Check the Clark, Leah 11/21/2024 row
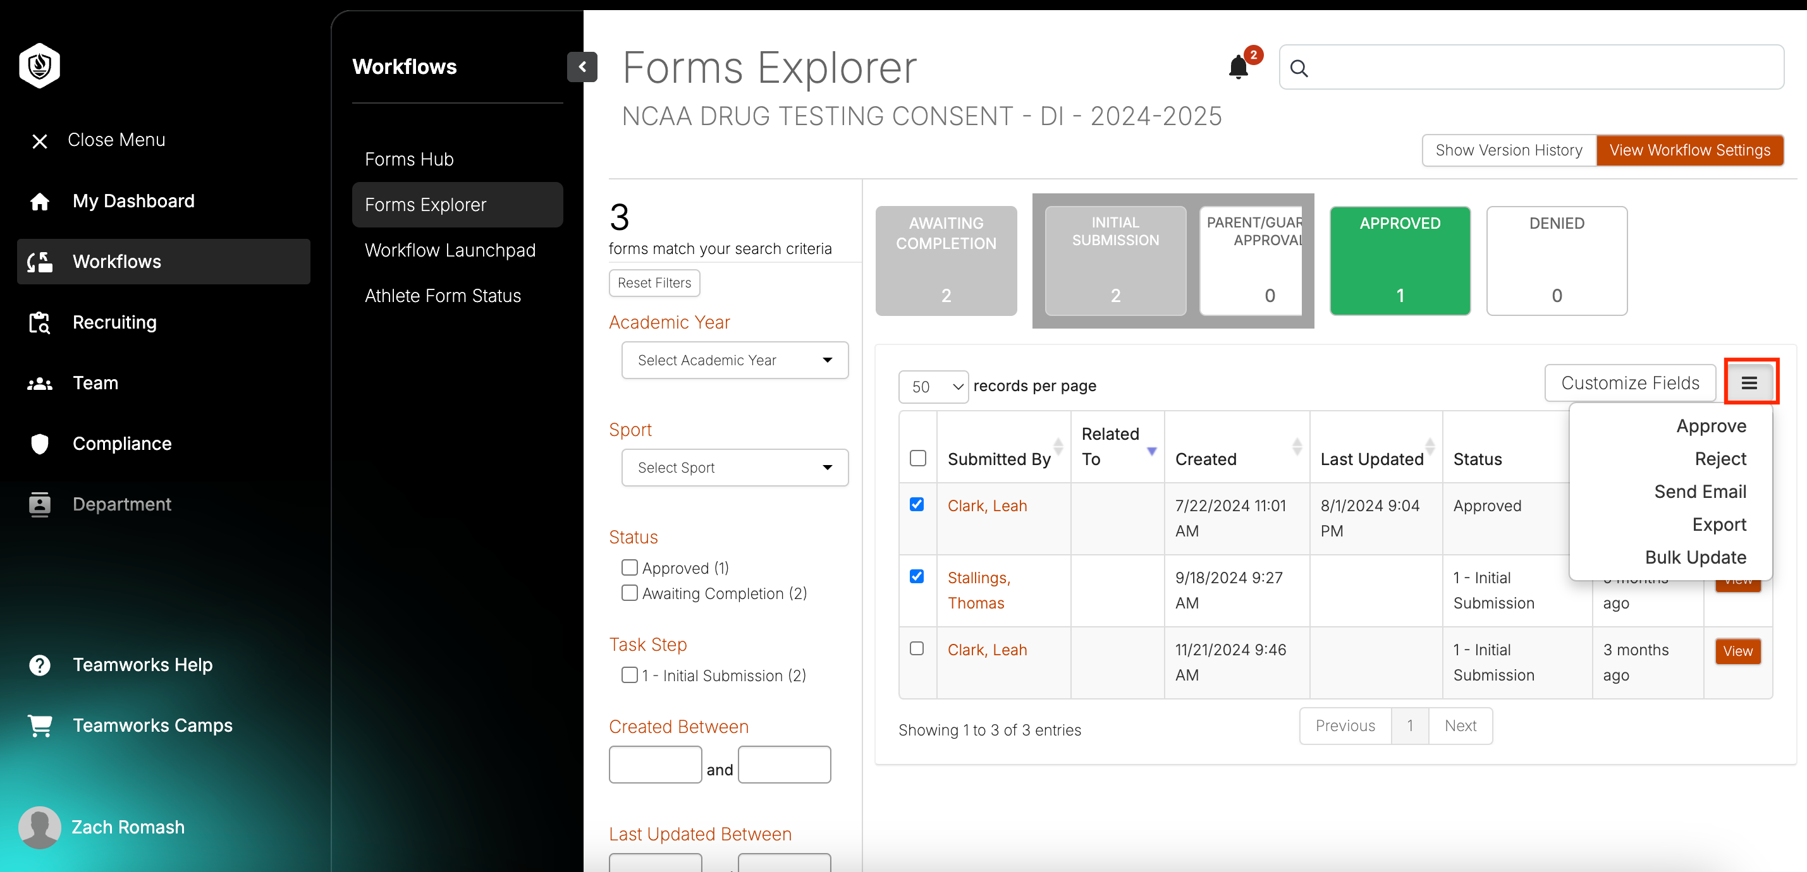Viewport: 1807px width, 872px height. coord(917,648)
